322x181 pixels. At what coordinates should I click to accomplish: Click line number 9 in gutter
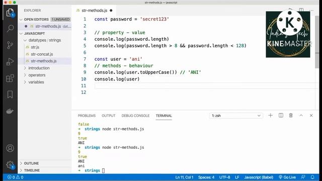pos(85,72)
